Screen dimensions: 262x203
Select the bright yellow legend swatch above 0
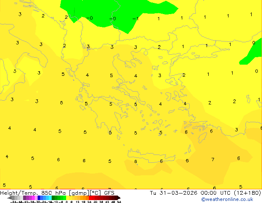tap(67, 198)
